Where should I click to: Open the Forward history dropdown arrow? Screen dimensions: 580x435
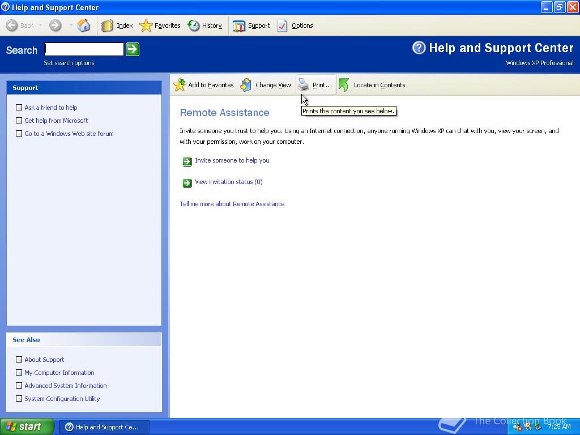71,25
